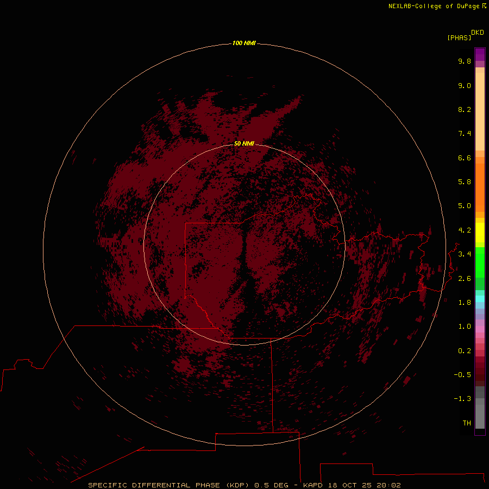The height and width of the screenshot is (489, 489).
Task: Click the 1.8 legend value
Action: (465, 303)
